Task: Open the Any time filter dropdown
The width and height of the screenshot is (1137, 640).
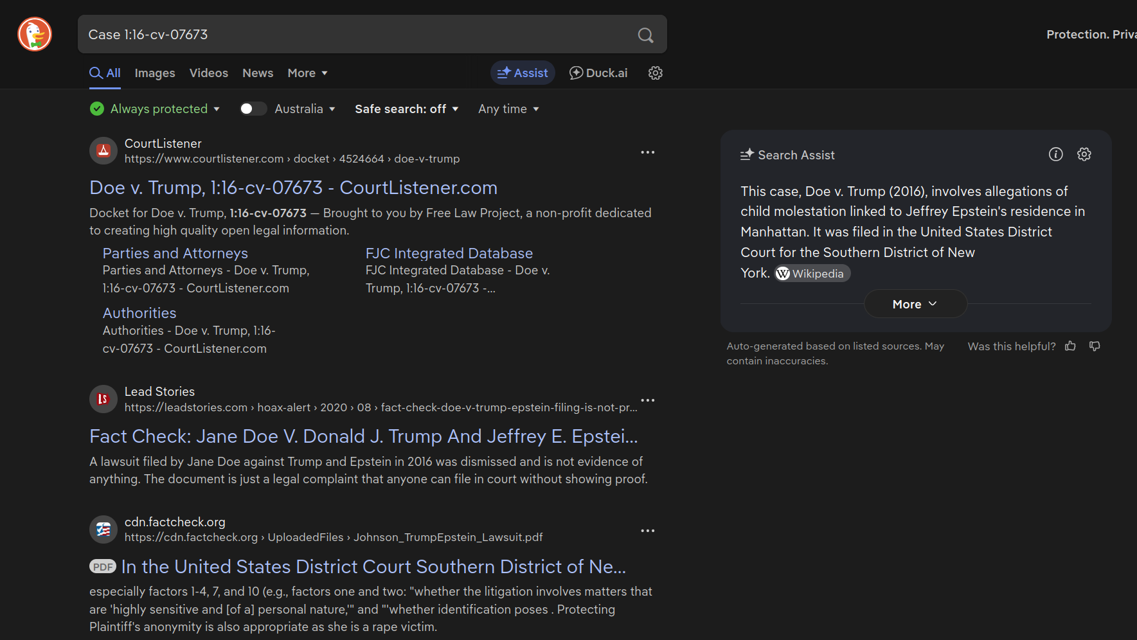Action: pos(508,109)
